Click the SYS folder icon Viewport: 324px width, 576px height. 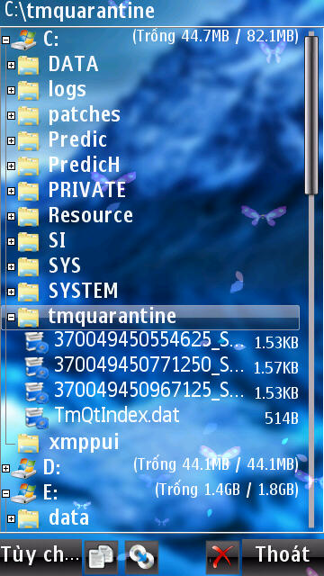point(28,266)
